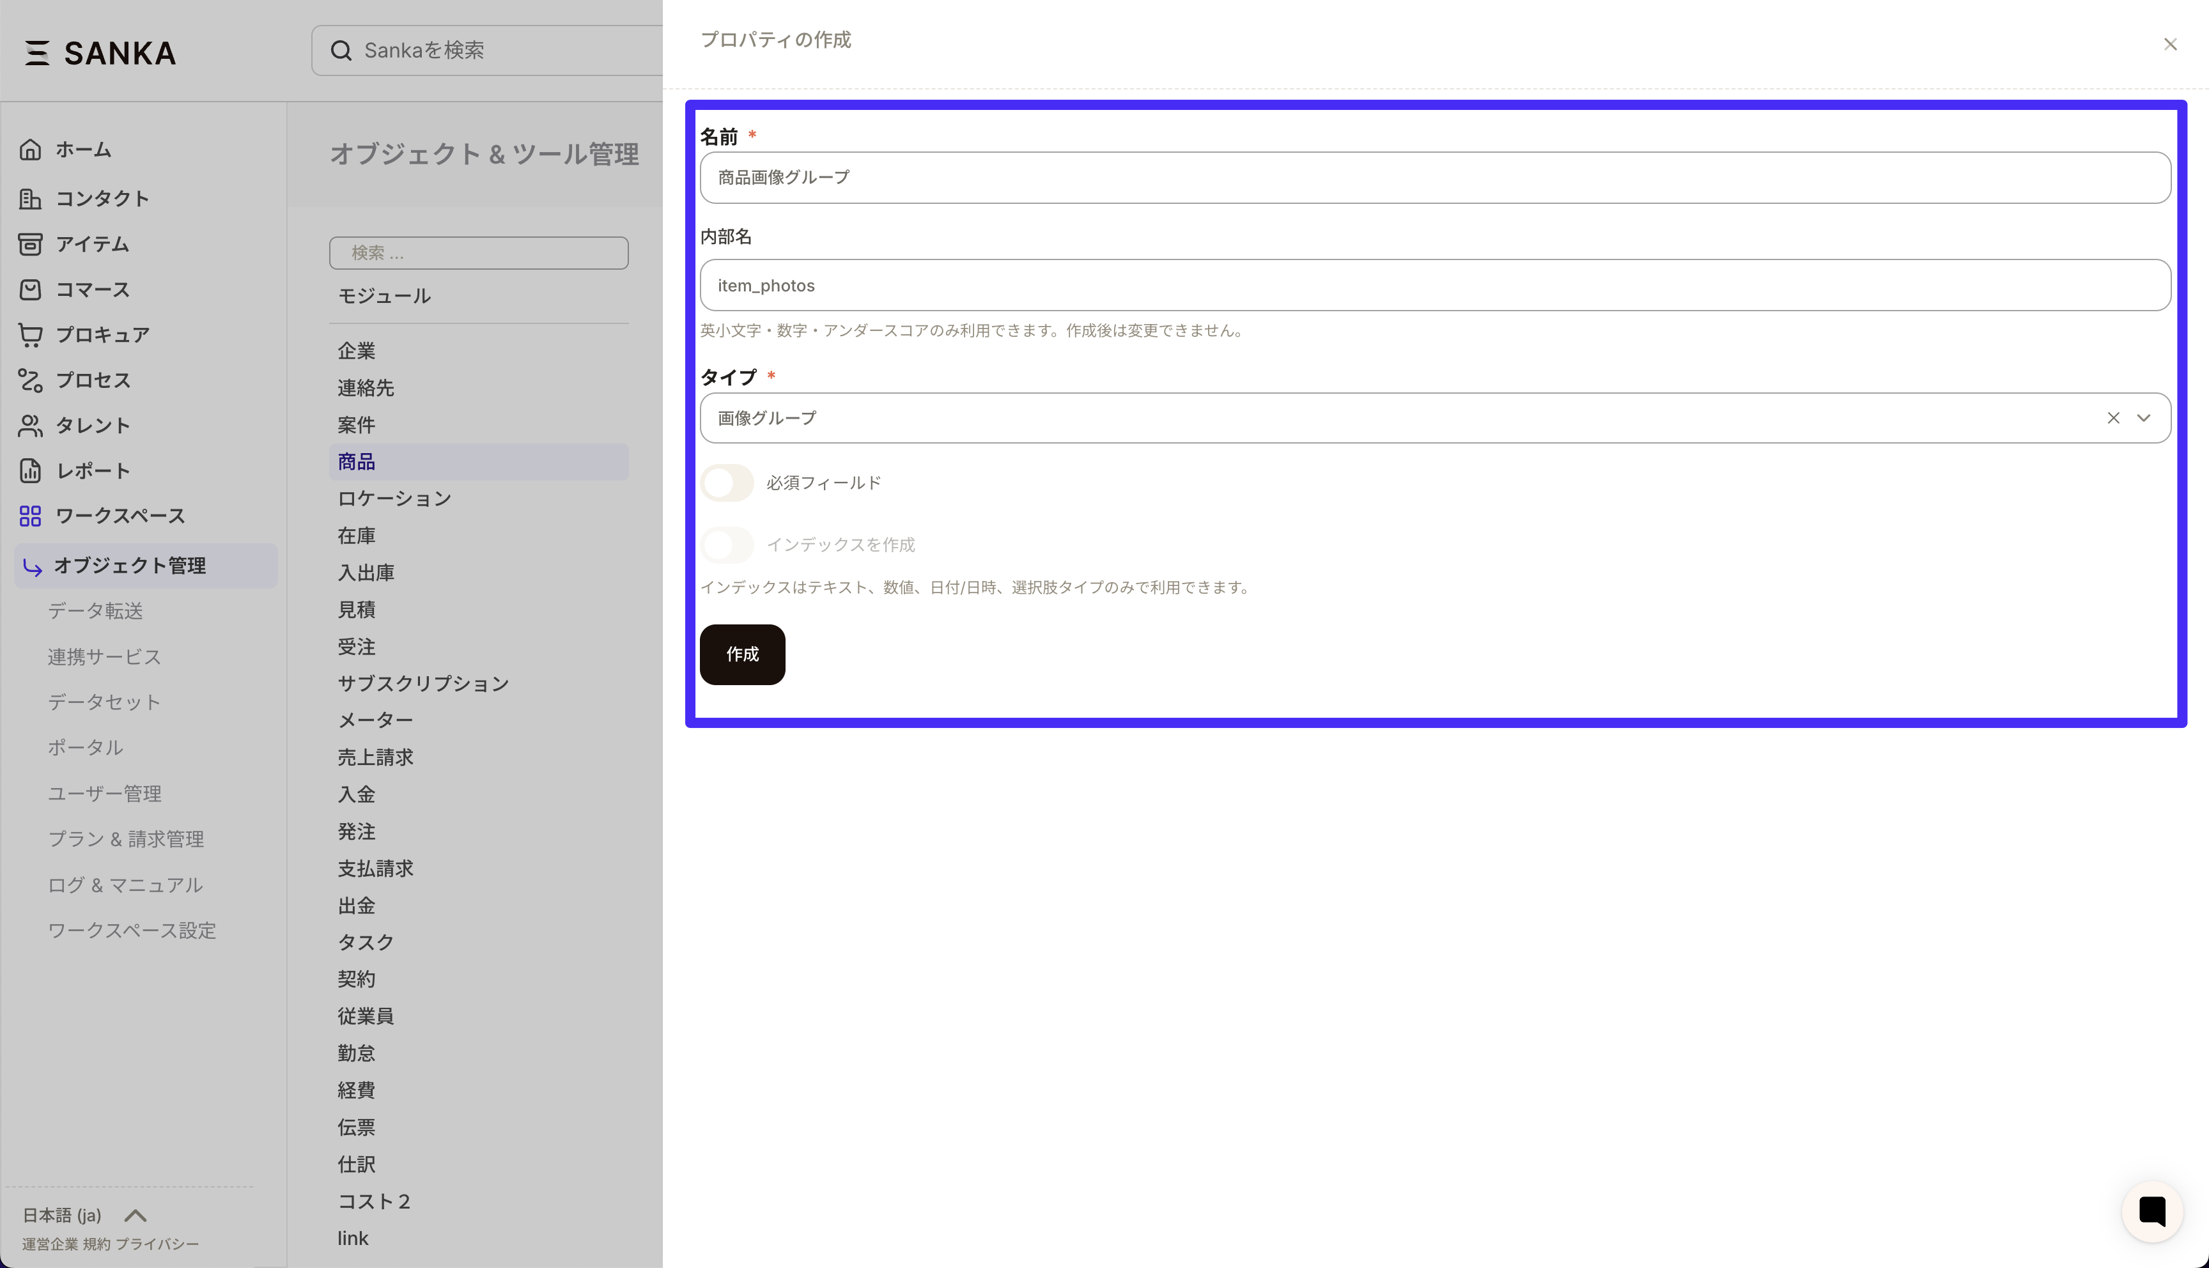This screenshot has height=1268, width=2209.
Task: Open Contacts via the building icon
Action: (31, 199)
